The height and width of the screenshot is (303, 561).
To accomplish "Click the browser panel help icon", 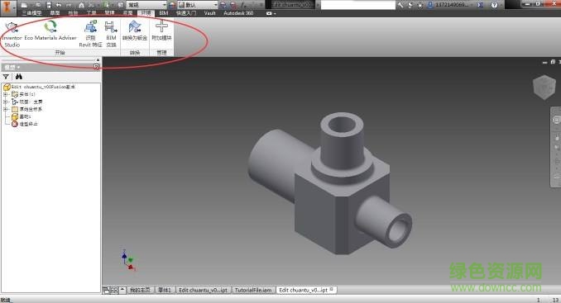I will click(96, 67).
